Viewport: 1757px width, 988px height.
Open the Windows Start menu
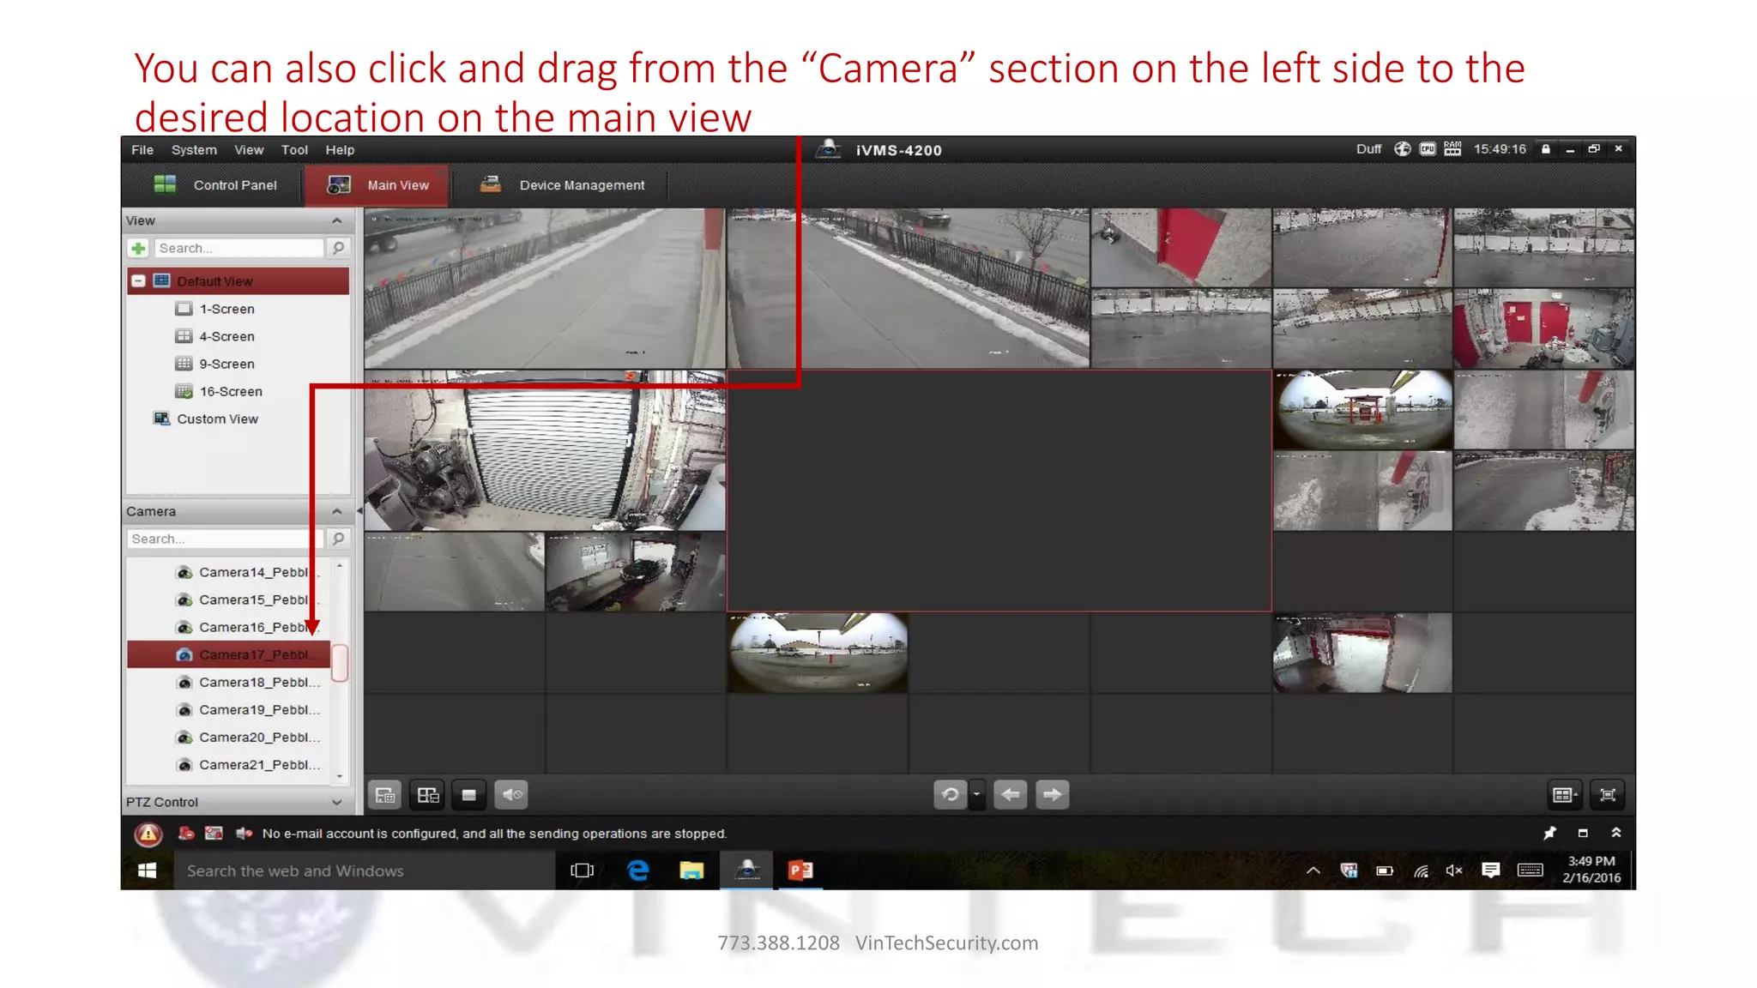(148, 871)
